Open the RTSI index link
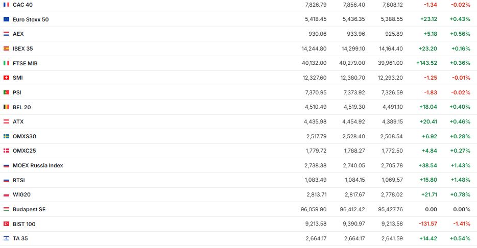The width and height of the screenshot is (477, 248). click(19, 180)
